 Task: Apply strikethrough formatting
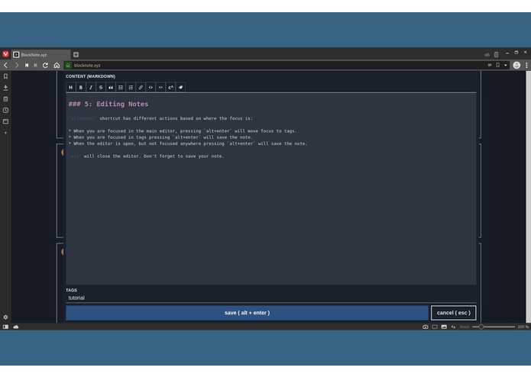click(x=101, y=87)
